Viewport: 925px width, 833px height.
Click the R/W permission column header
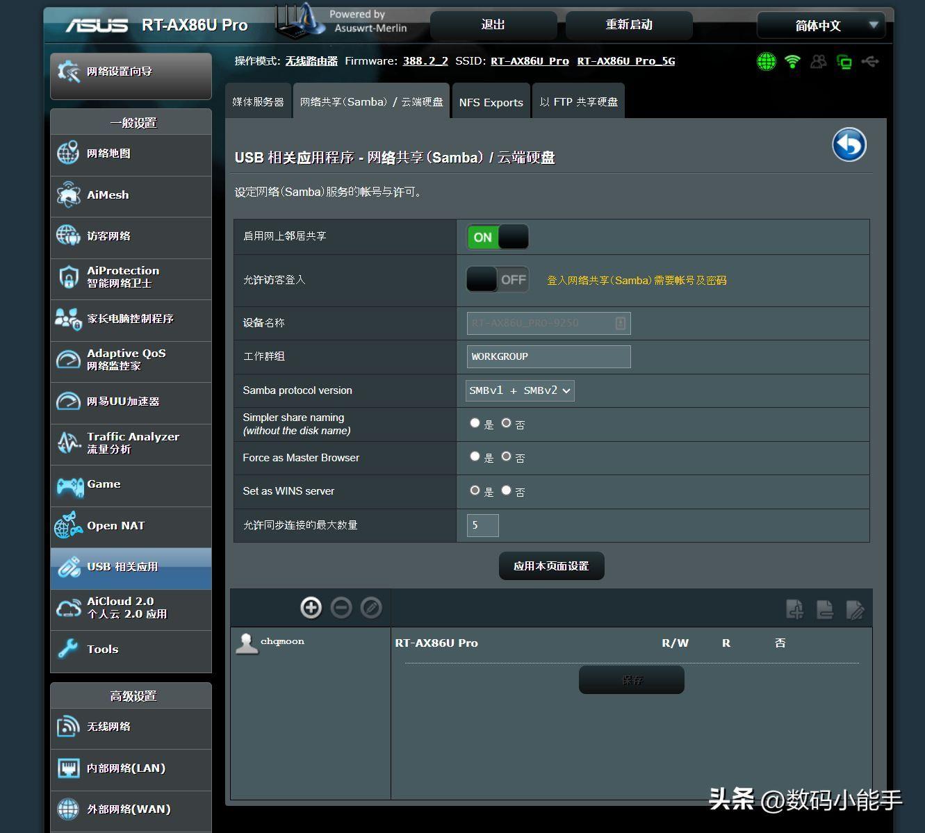pyautogui.click(x=675, y=643)
